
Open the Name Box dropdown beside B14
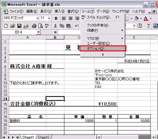pyautogui.click(x=39, y=32)
